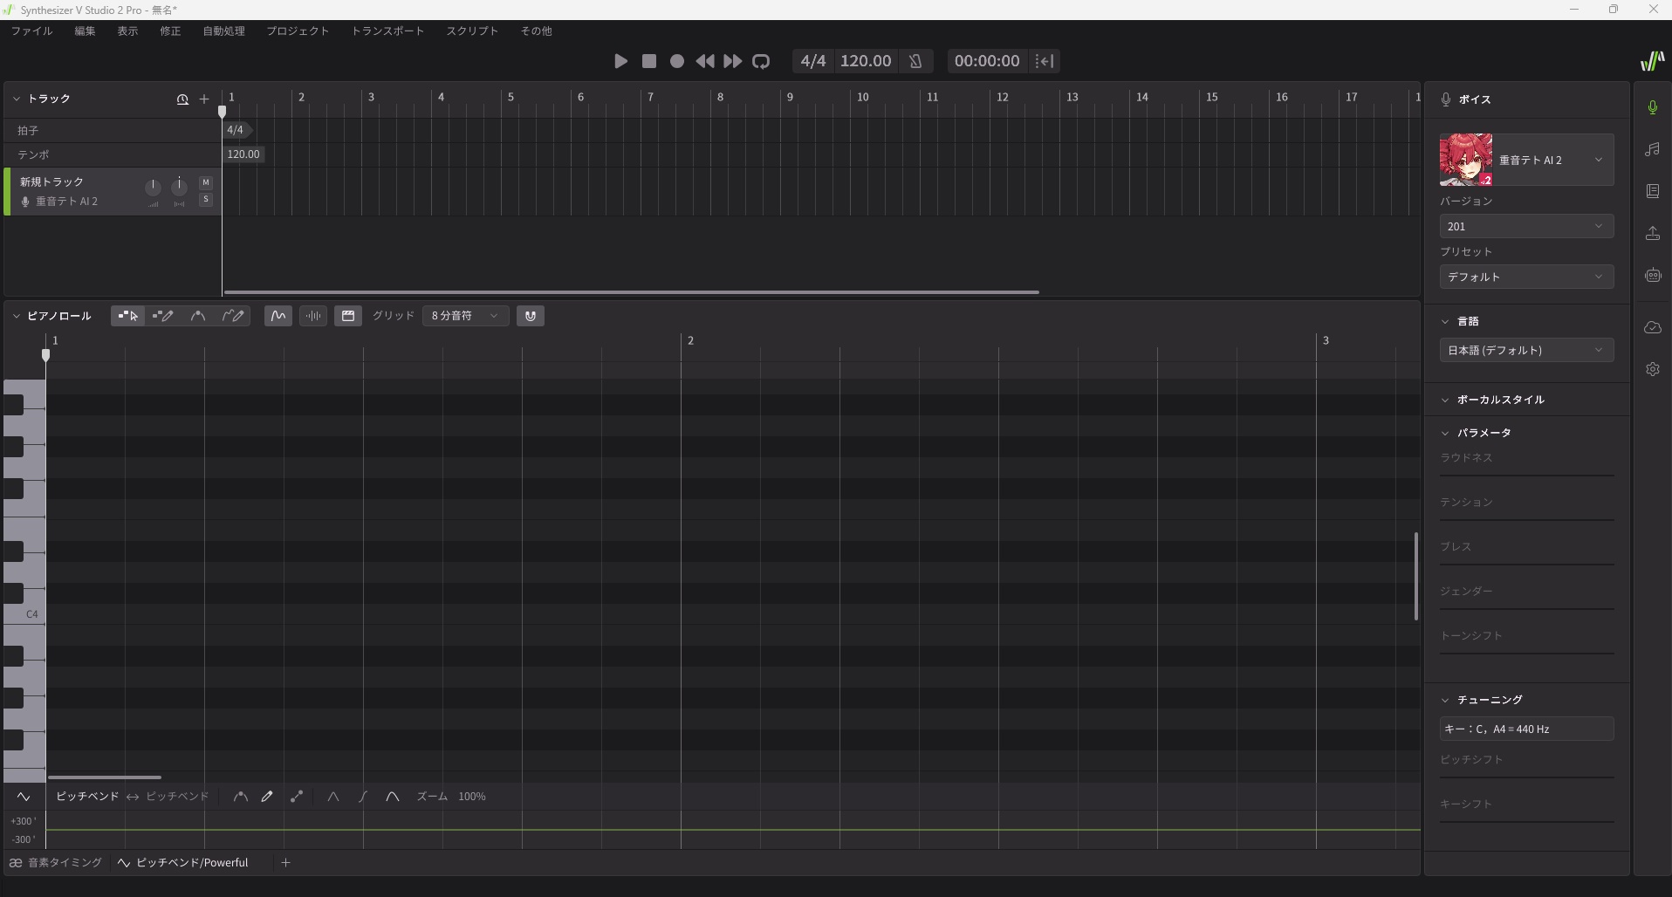The width and height of the screenshot is (1672, 897).
Task: Open the グリッド 8分音符 dropdown
Action: 464,316
